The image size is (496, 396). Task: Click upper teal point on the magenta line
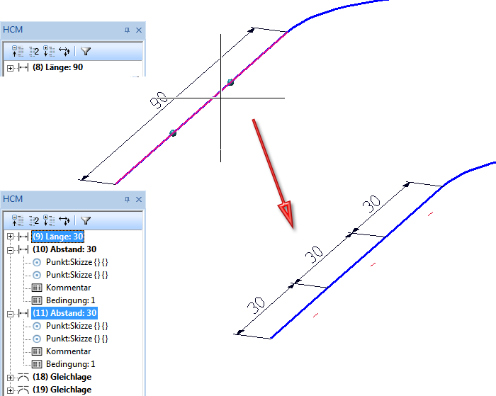pos(230,82)
